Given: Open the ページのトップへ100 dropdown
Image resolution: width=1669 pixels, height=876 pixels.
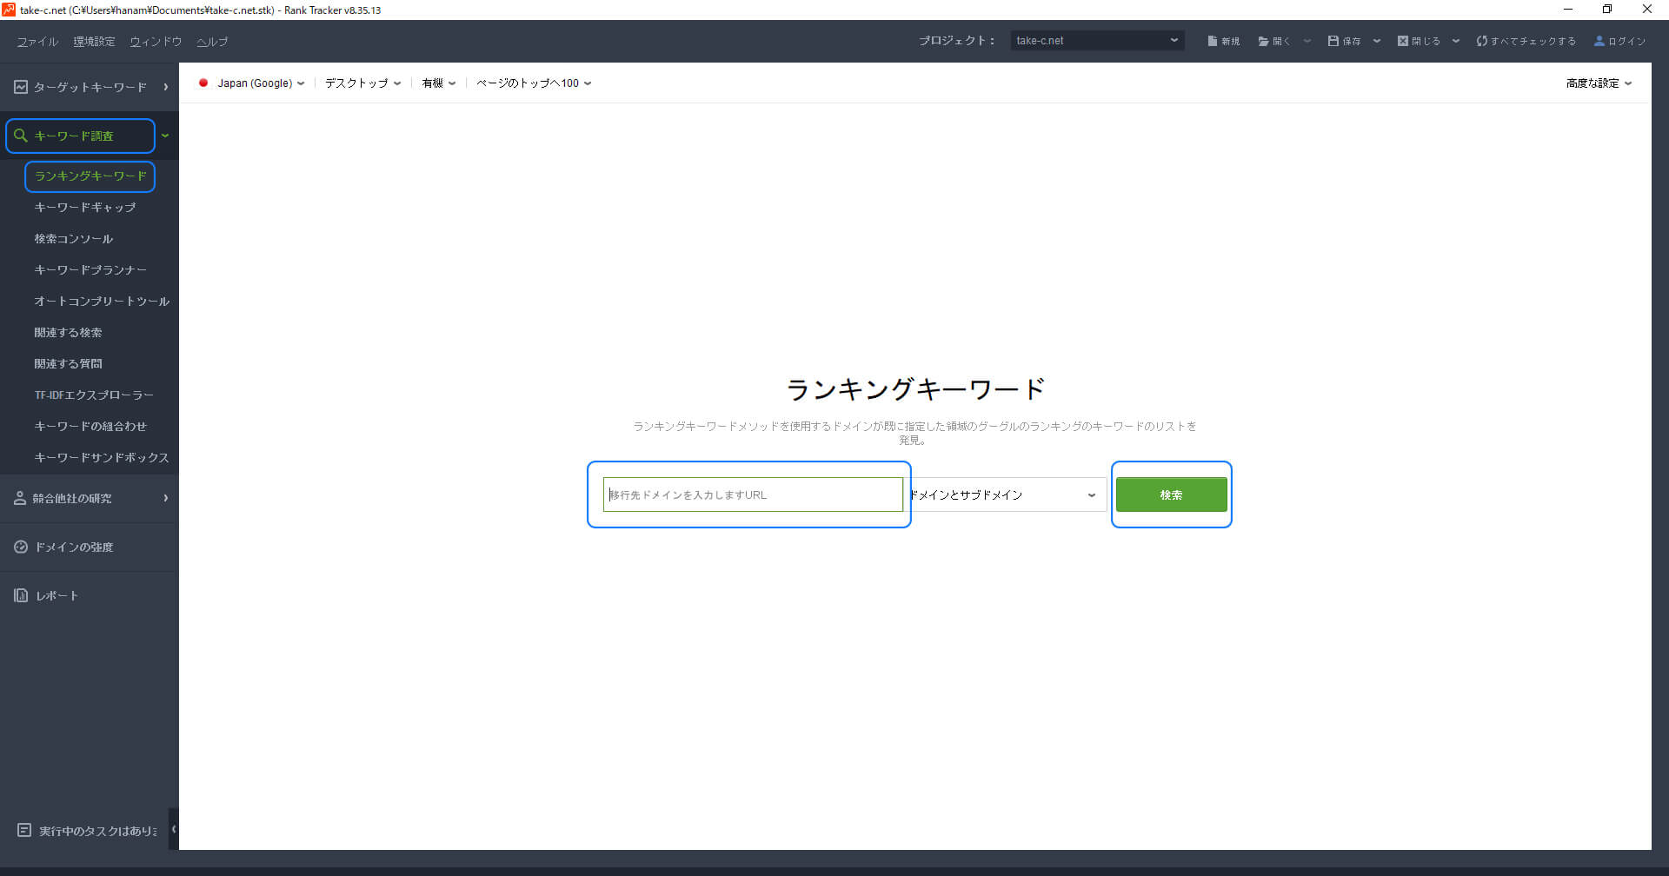Looking at the screenshot, I should [534, 83].
